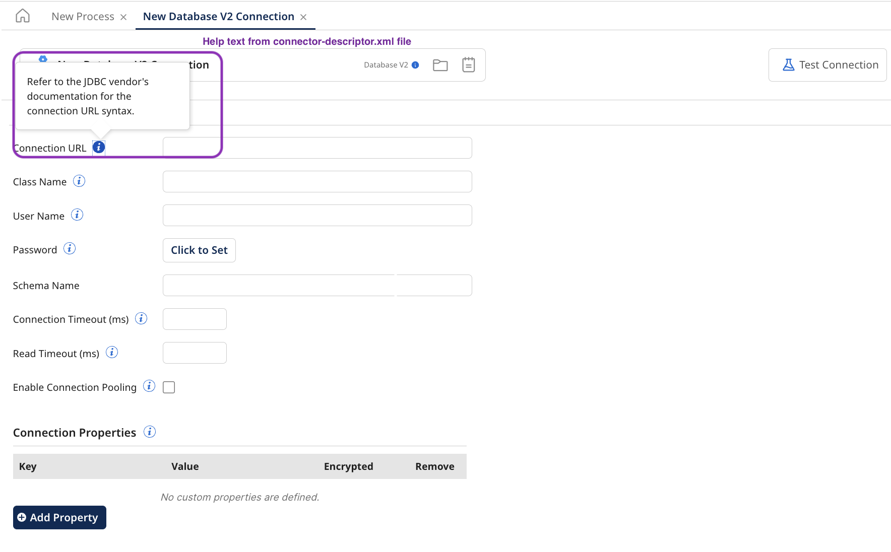Click the Test Connection button

[827, 64]
